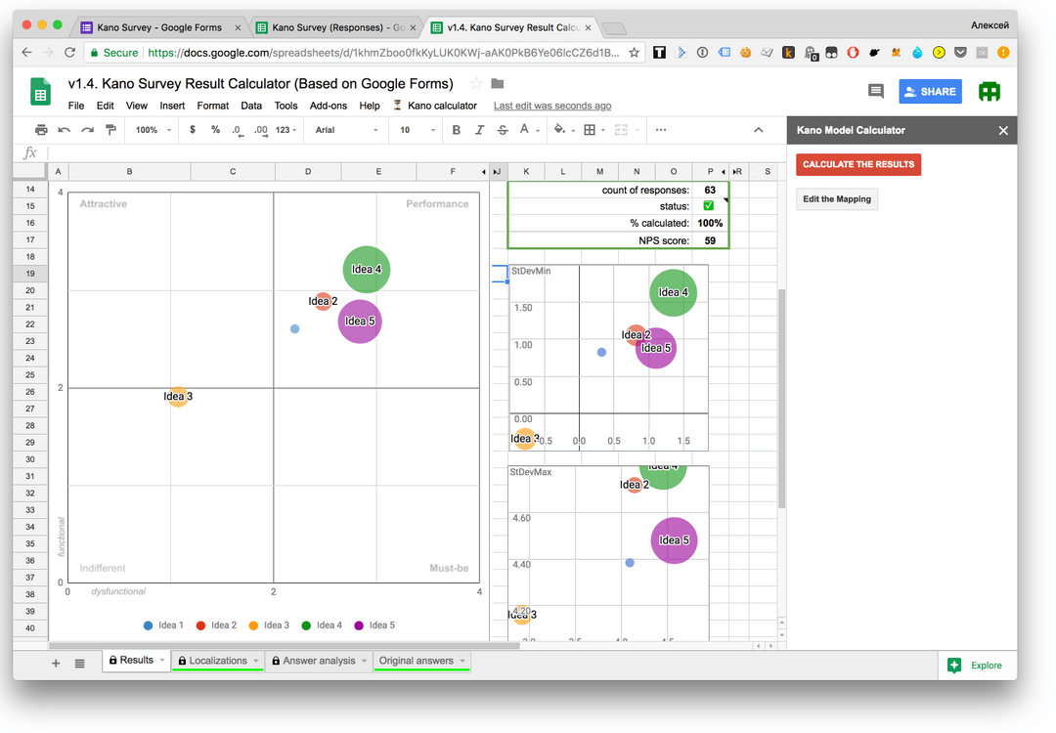Open Last edit was seconds ago link

click(x=552, y=106)
